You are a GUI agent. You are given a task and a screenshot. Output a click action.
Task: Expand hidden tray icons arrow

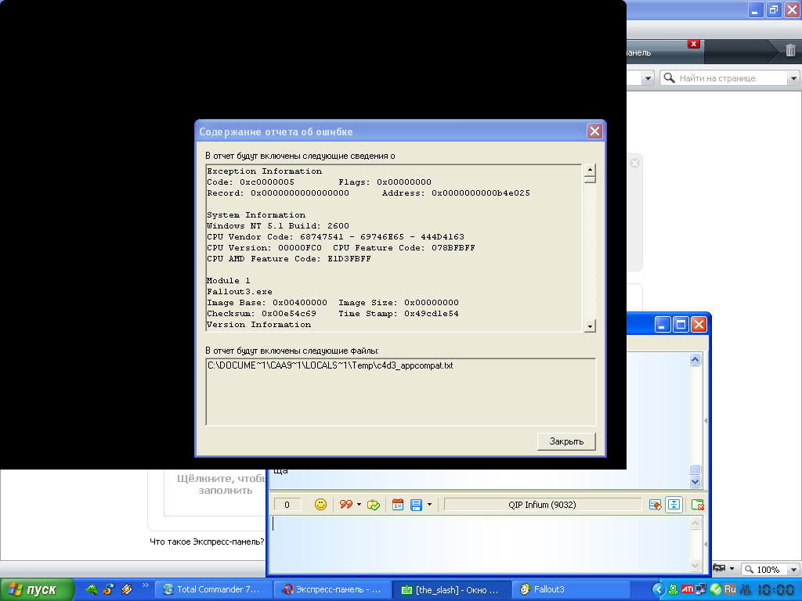point(659,590)
